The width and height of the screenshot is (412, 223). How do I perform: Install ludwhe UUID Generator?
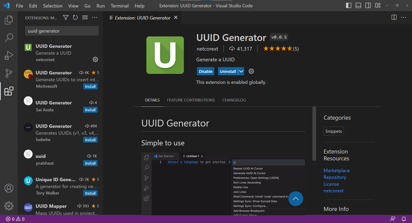pyautogui.click(x=91, y=140)
